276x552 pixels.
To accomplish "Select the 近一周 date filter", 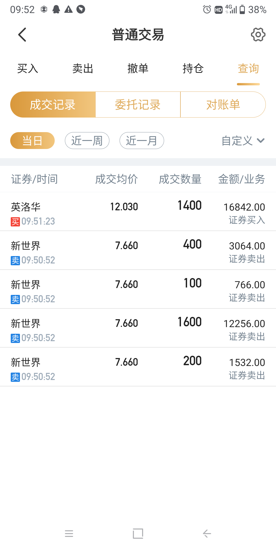I will pos(87,141).
